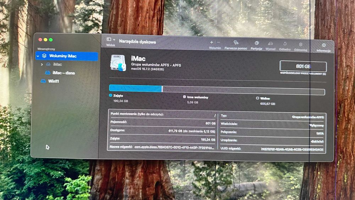
Task: Collapse the Woluminy iMac group
Action: pyautogui.click(x=38, y=56)
